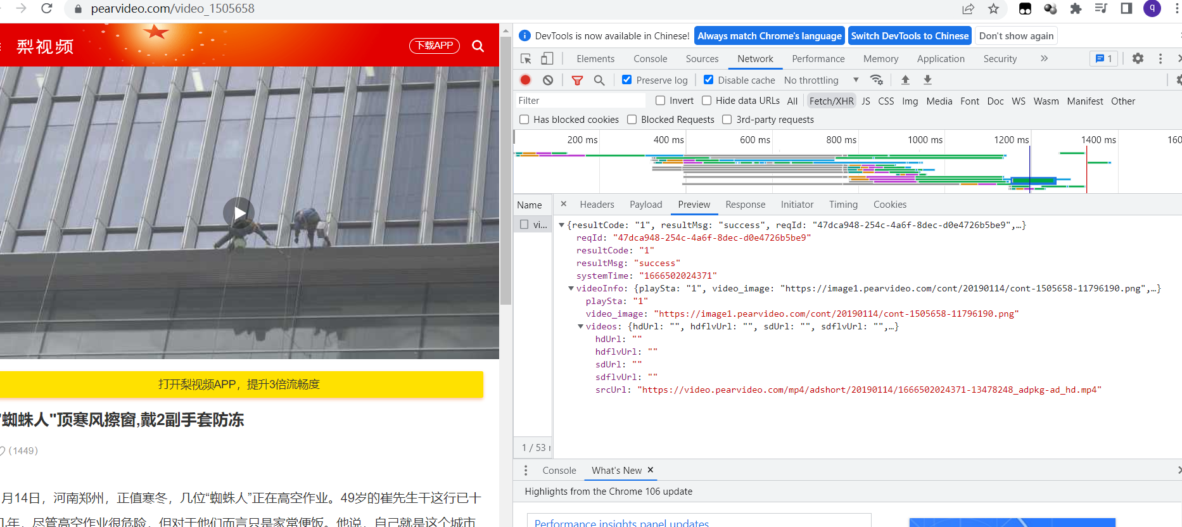Switch to the Elements panel tab
Viewport: 1182px width, 527px height.
pyautogui.click(x=595, y=59)
